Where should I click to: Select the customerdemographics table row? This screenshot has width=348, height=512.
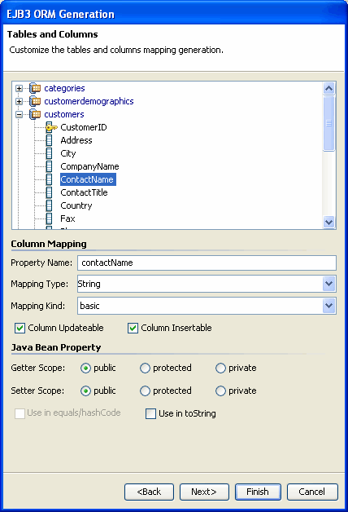coord(89,101)
